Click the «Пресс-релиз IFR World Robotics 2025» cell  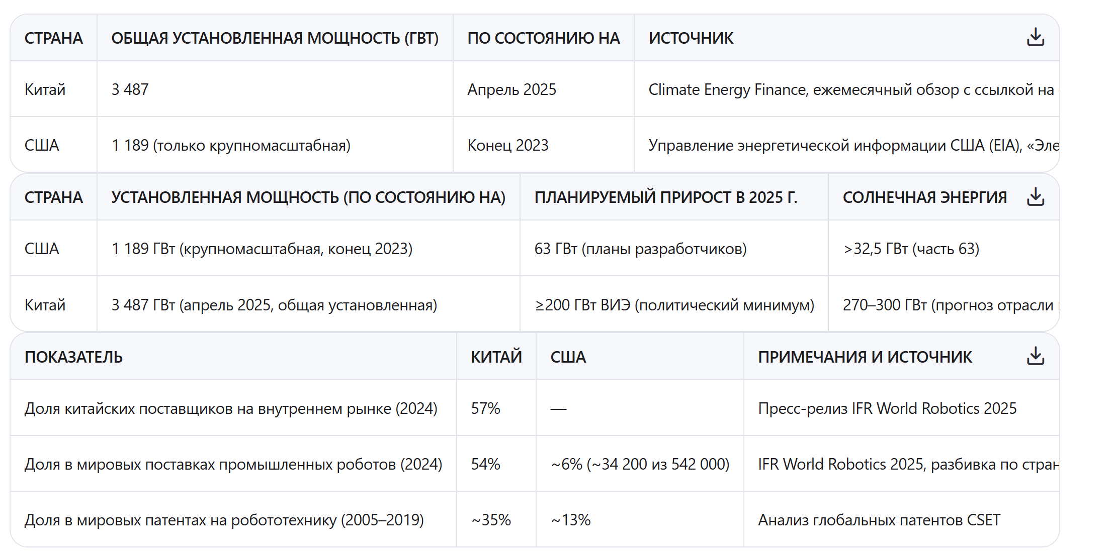coord(887,408)
